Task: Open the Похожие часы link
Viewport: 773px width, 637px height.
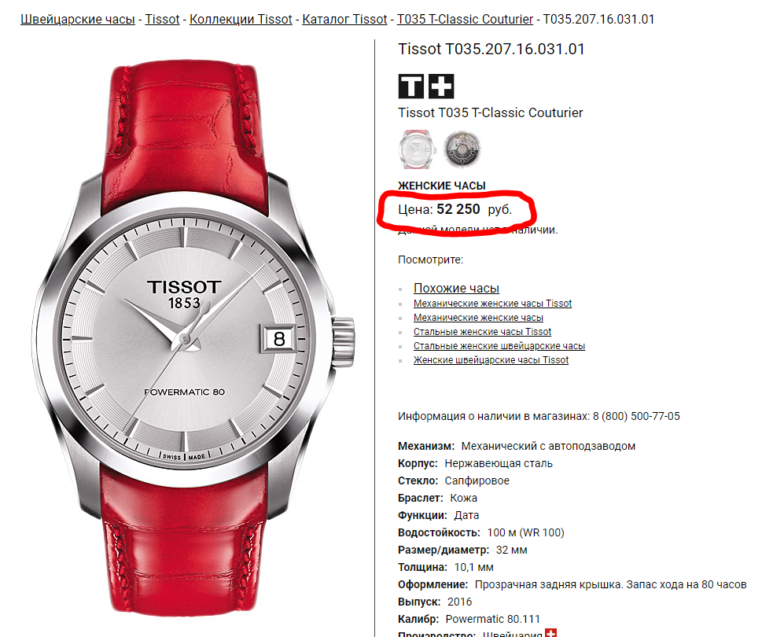Action: pos(457,288)
